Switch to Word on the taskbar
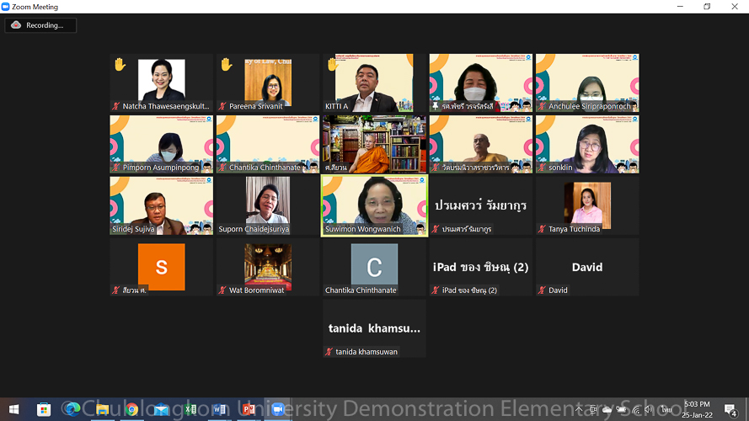This screenshot has width=749, height=421. pos(219,410)
